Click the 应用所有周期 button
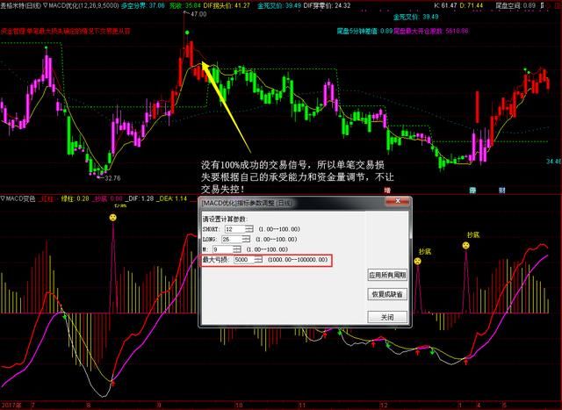562x410 pixels. (386, 276)
